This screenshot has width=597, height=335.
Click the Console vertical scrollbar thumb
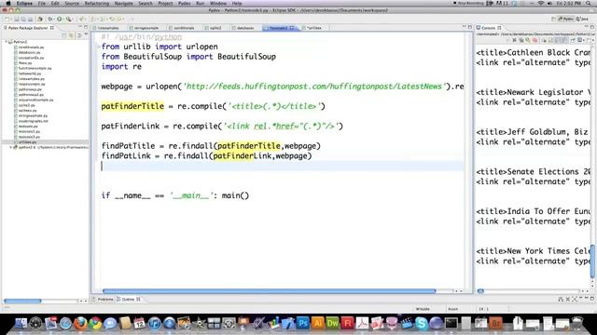click(x=592, y=261)
